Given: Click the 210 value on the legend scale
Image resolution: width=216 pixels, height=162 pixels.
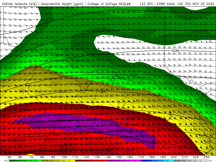Looking at the screenshot, I should [185, 157].
